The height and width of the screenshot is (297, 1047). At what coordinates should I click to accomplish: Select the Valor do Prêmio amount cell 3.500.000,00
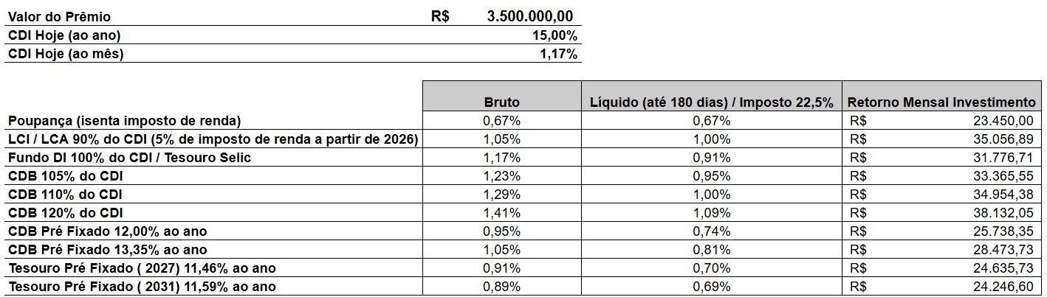pyautogui.click(x=530, y=16)
